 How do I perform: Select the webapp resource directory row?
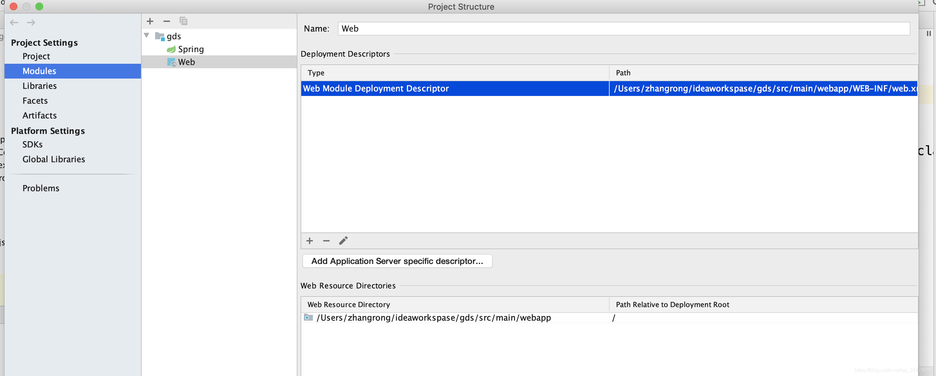(x=433, y=318)
